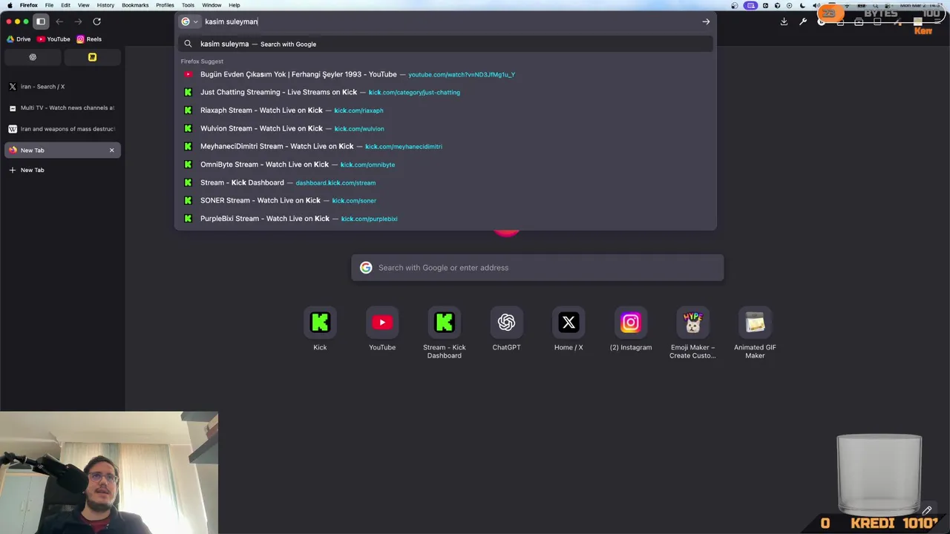
Task: Open the Tools menu
Action: coord(188,5)
